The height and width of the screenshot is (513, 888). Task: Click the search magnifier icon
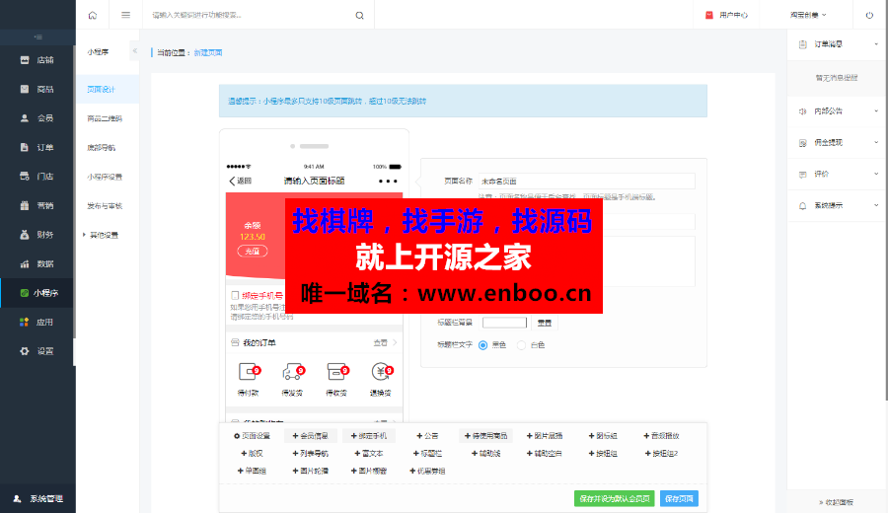359,15
